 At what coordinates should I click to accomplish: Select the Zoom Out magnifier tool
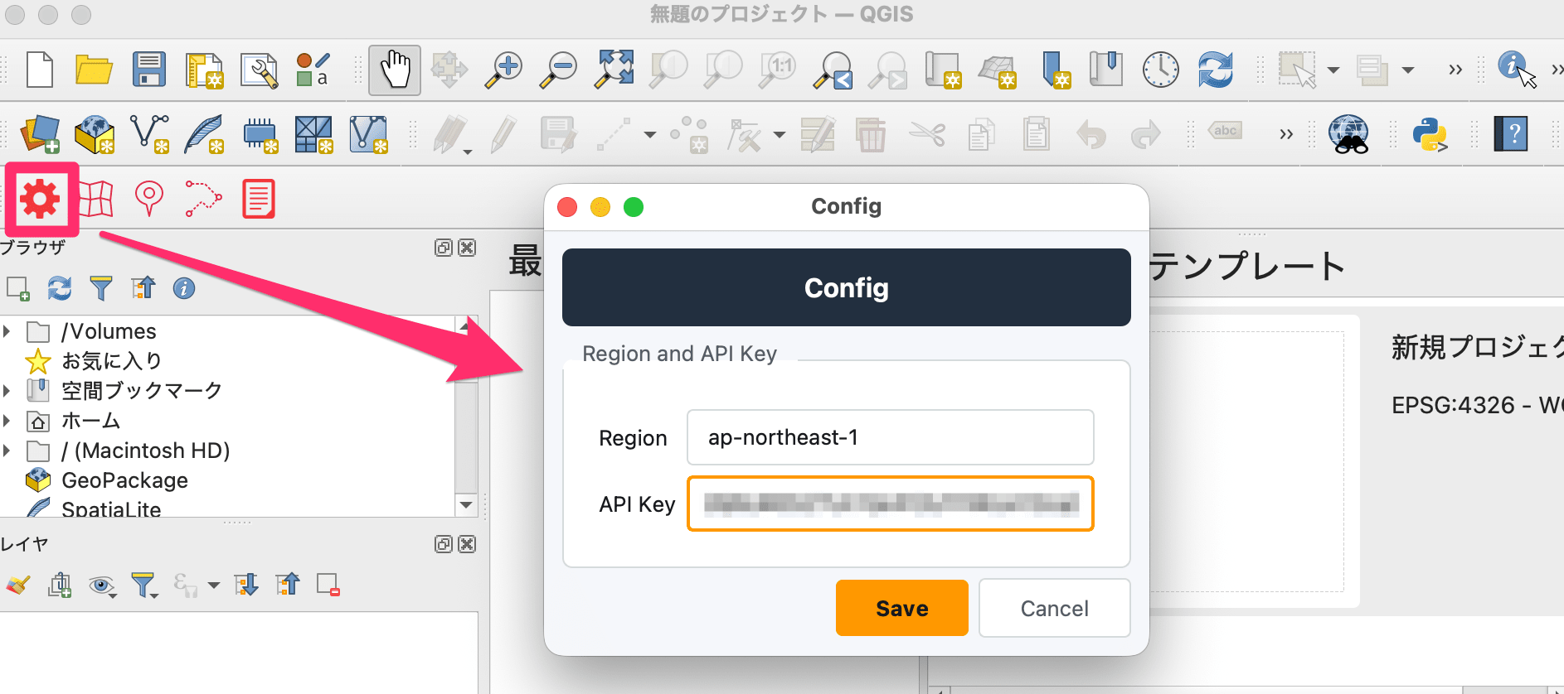point(558,70)
